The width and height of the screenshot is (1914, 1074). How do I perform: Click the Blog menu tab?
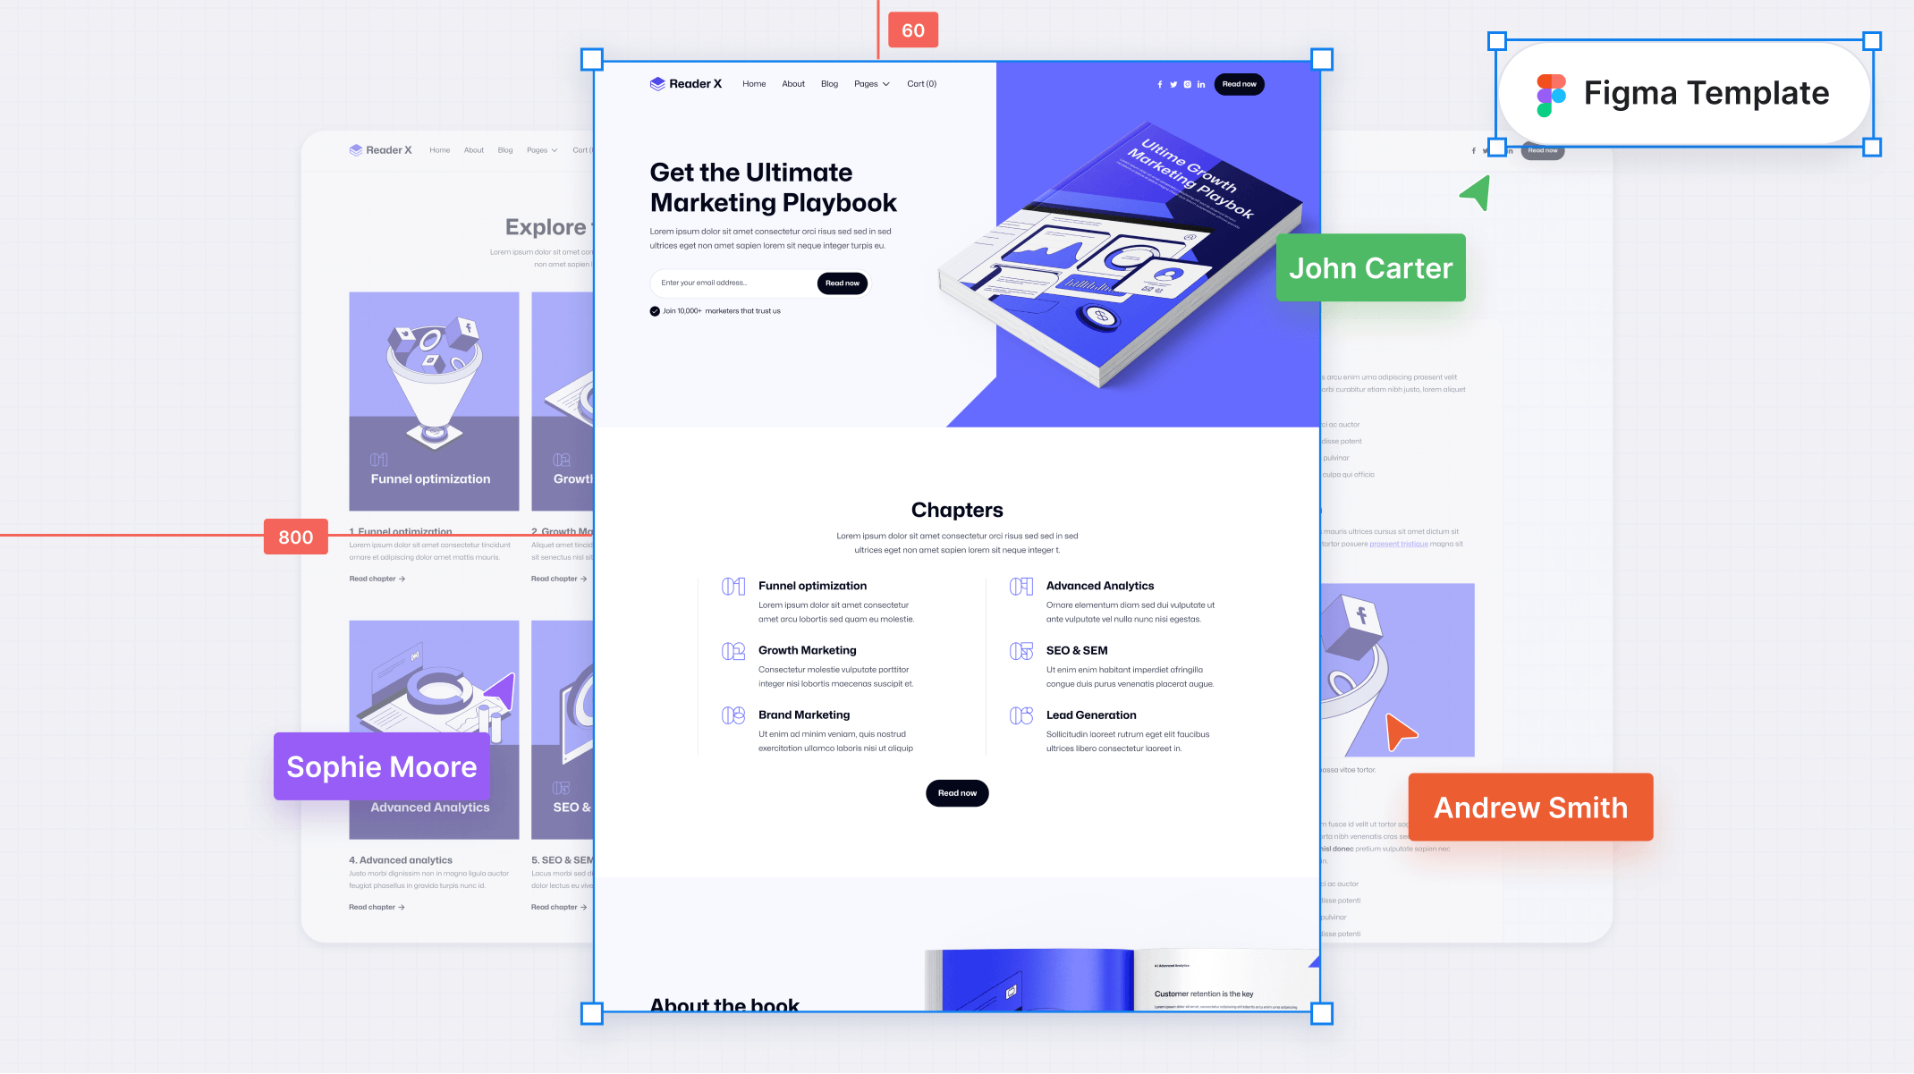pyautogui.click(x=829, y=83)
